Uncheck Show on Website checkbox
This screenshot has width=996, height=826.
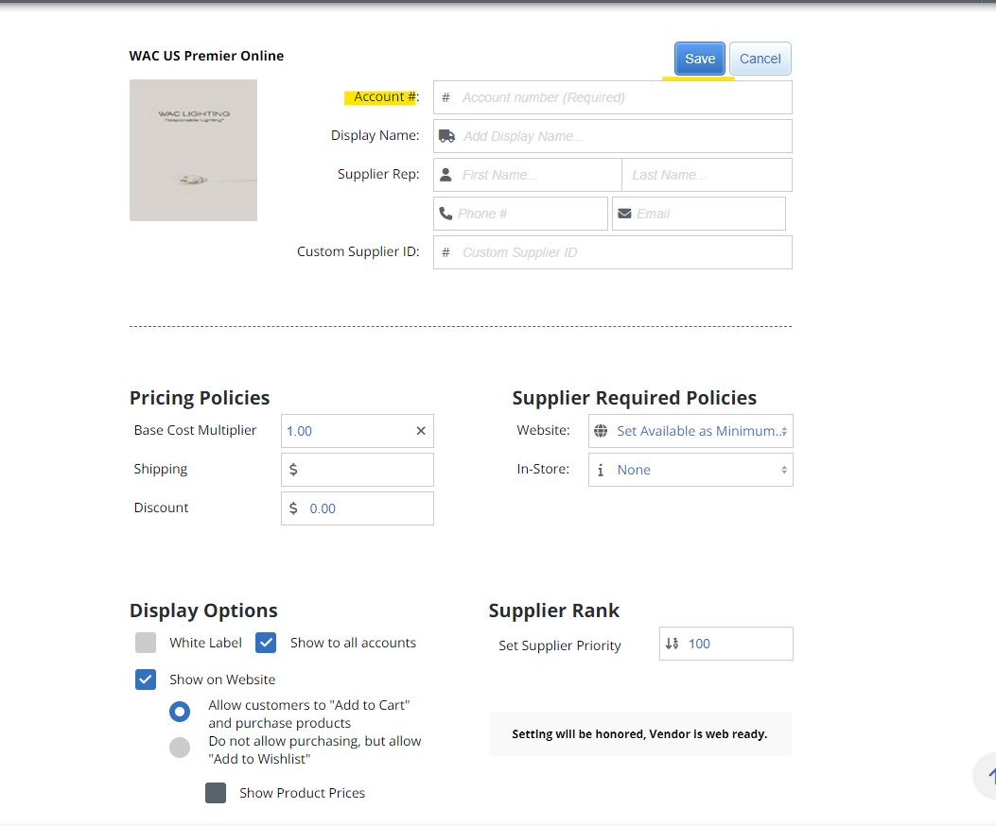[146, 680]
